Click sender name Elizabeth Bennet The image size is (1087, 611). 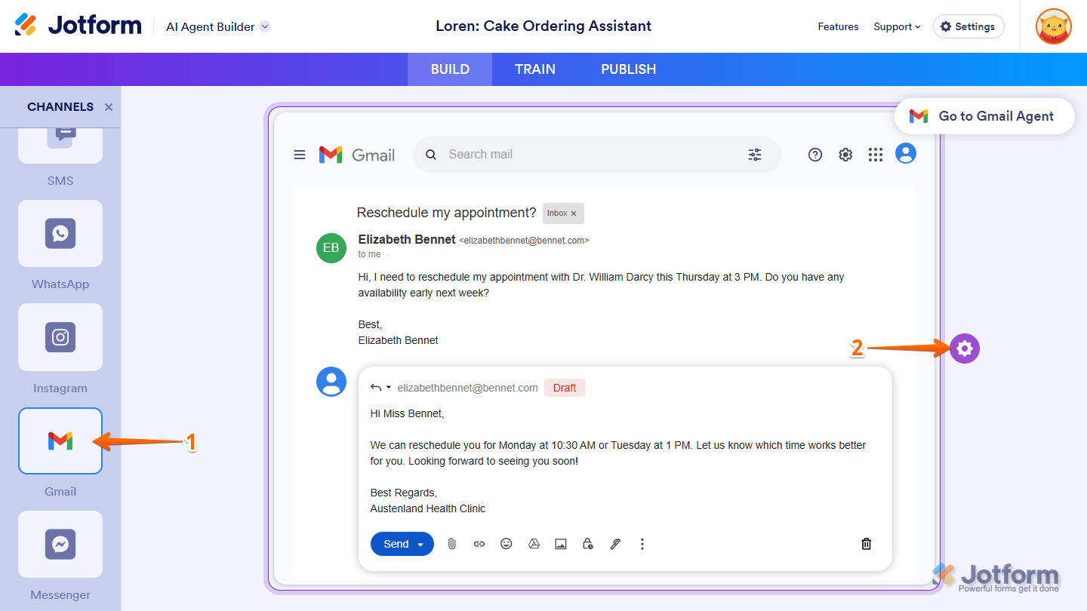tap(407, 239)
